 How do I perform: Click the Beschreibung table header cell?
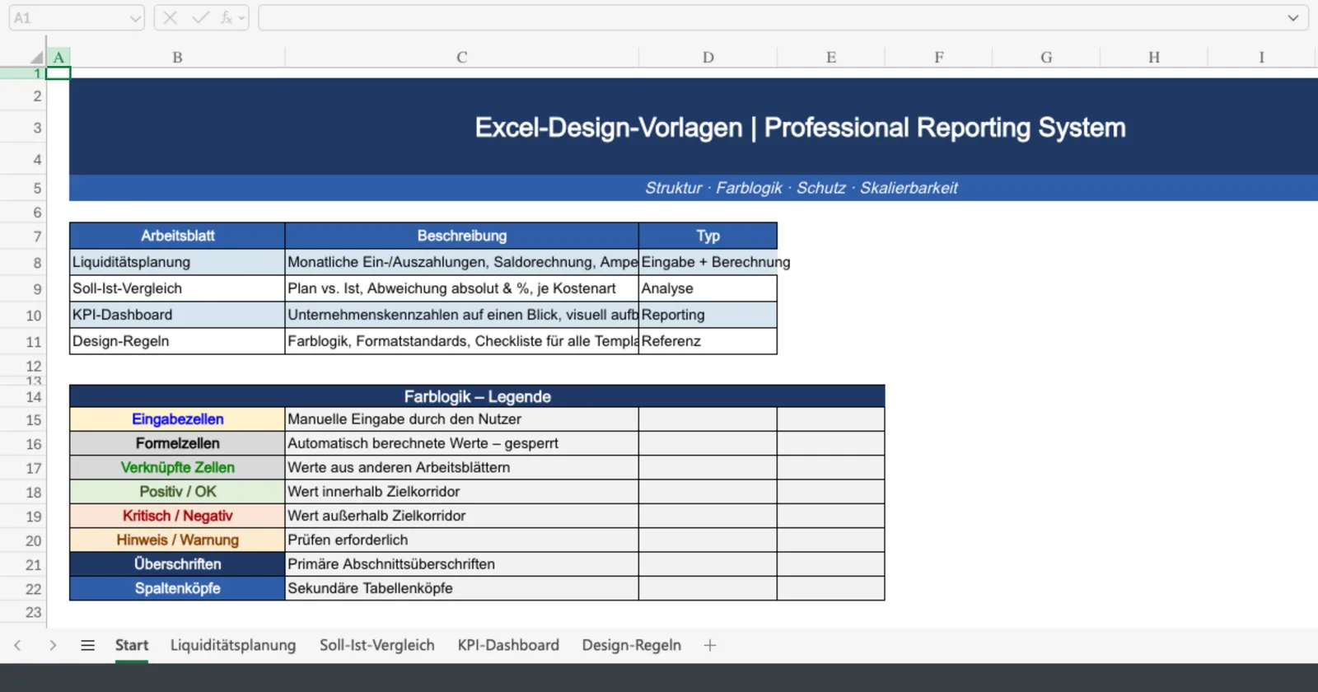[x=461, y=236]
